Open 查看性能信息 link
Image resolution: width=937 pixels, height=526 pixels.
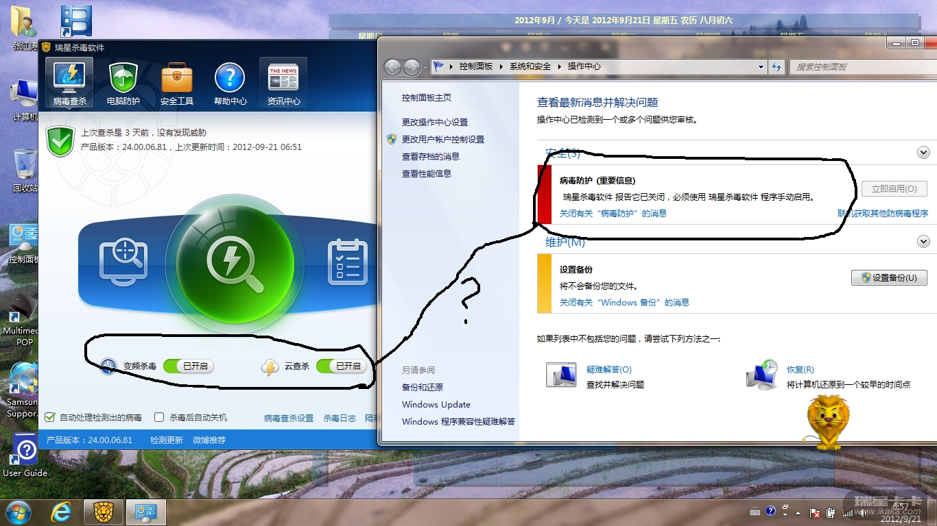coord(427,173)
